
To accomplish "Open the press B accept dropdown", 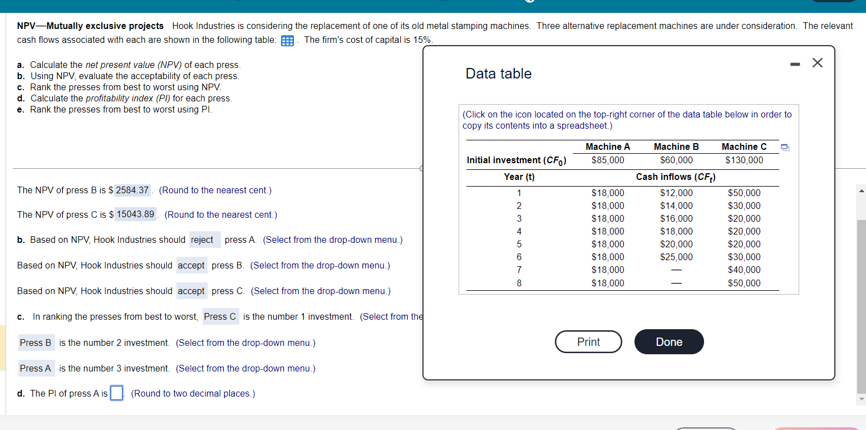I will pos(191,266).
